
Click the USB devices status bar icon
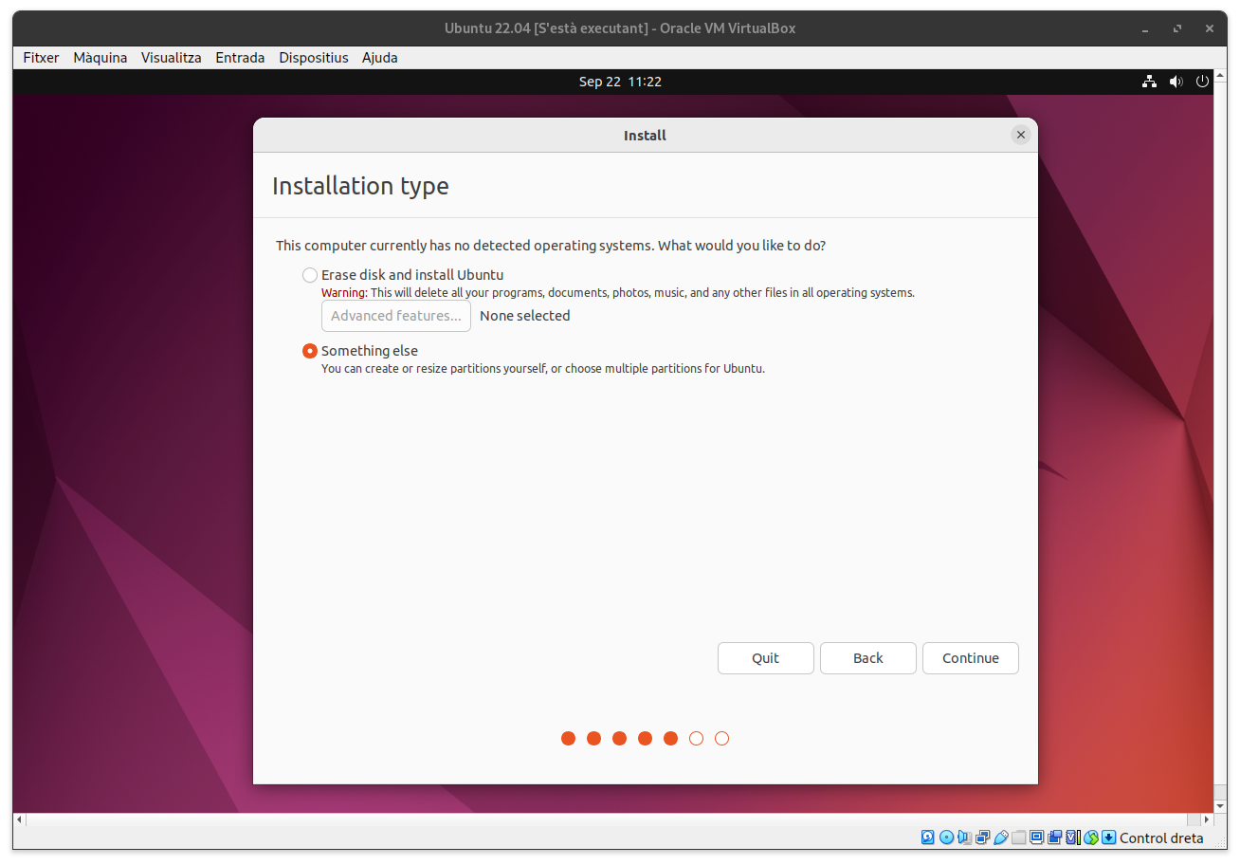pos(1000,837)
